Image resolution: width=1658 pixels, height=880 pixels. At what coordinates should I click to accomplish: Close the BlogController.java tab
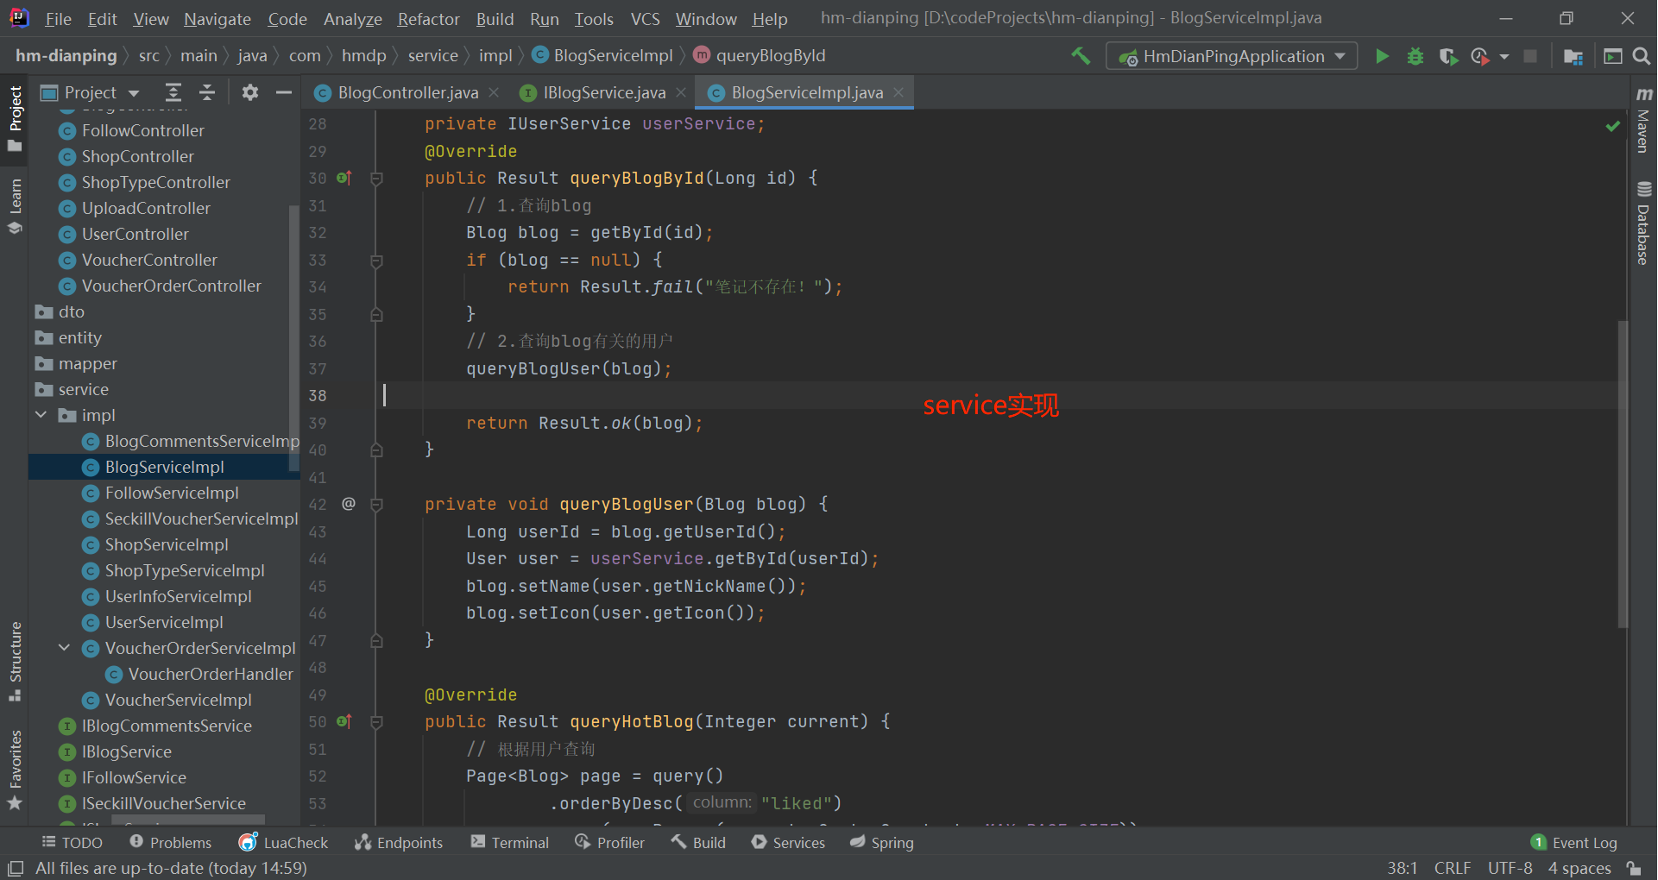click(x=494, y=91)
